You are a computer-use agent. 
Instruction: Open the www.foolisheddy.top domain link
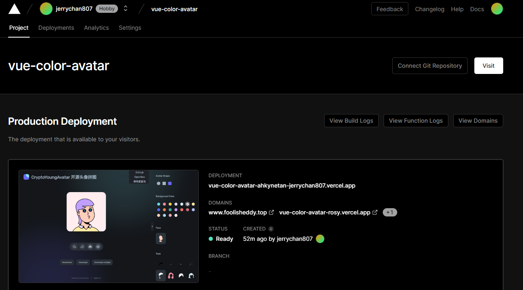(238, 212)
